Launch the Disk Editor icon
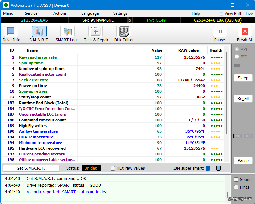The height and width of the screenshot is (204, 255). (124, 31)
